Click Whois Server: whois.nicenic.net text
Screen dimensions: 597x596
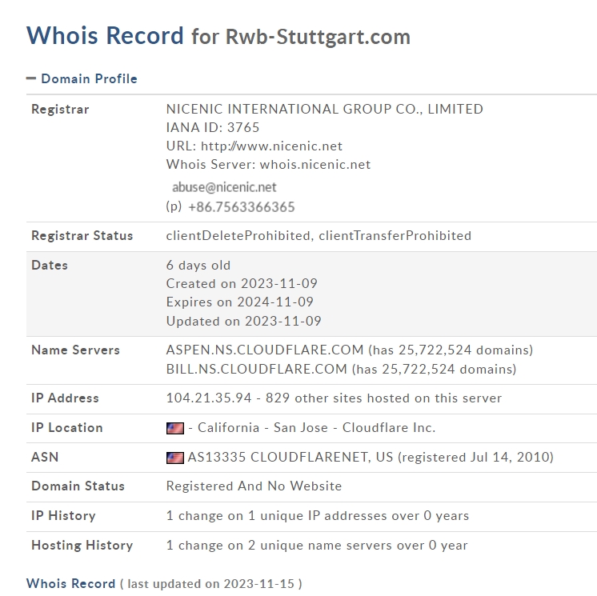268,165
